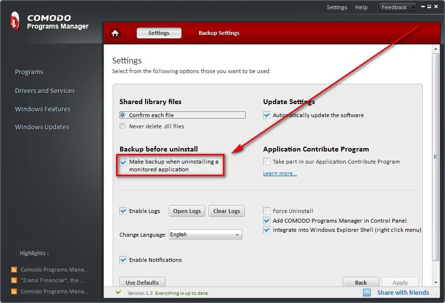Click the Use Defaults button
This screenshot has height=303, width=445.
click(x=142, y=282)
